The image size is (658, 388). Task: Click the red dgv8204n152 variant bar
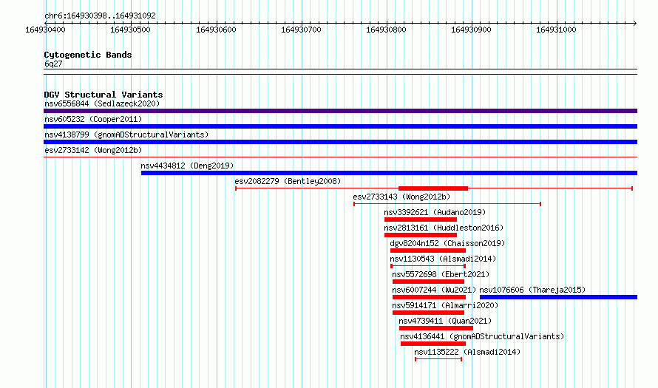[428, 251]
